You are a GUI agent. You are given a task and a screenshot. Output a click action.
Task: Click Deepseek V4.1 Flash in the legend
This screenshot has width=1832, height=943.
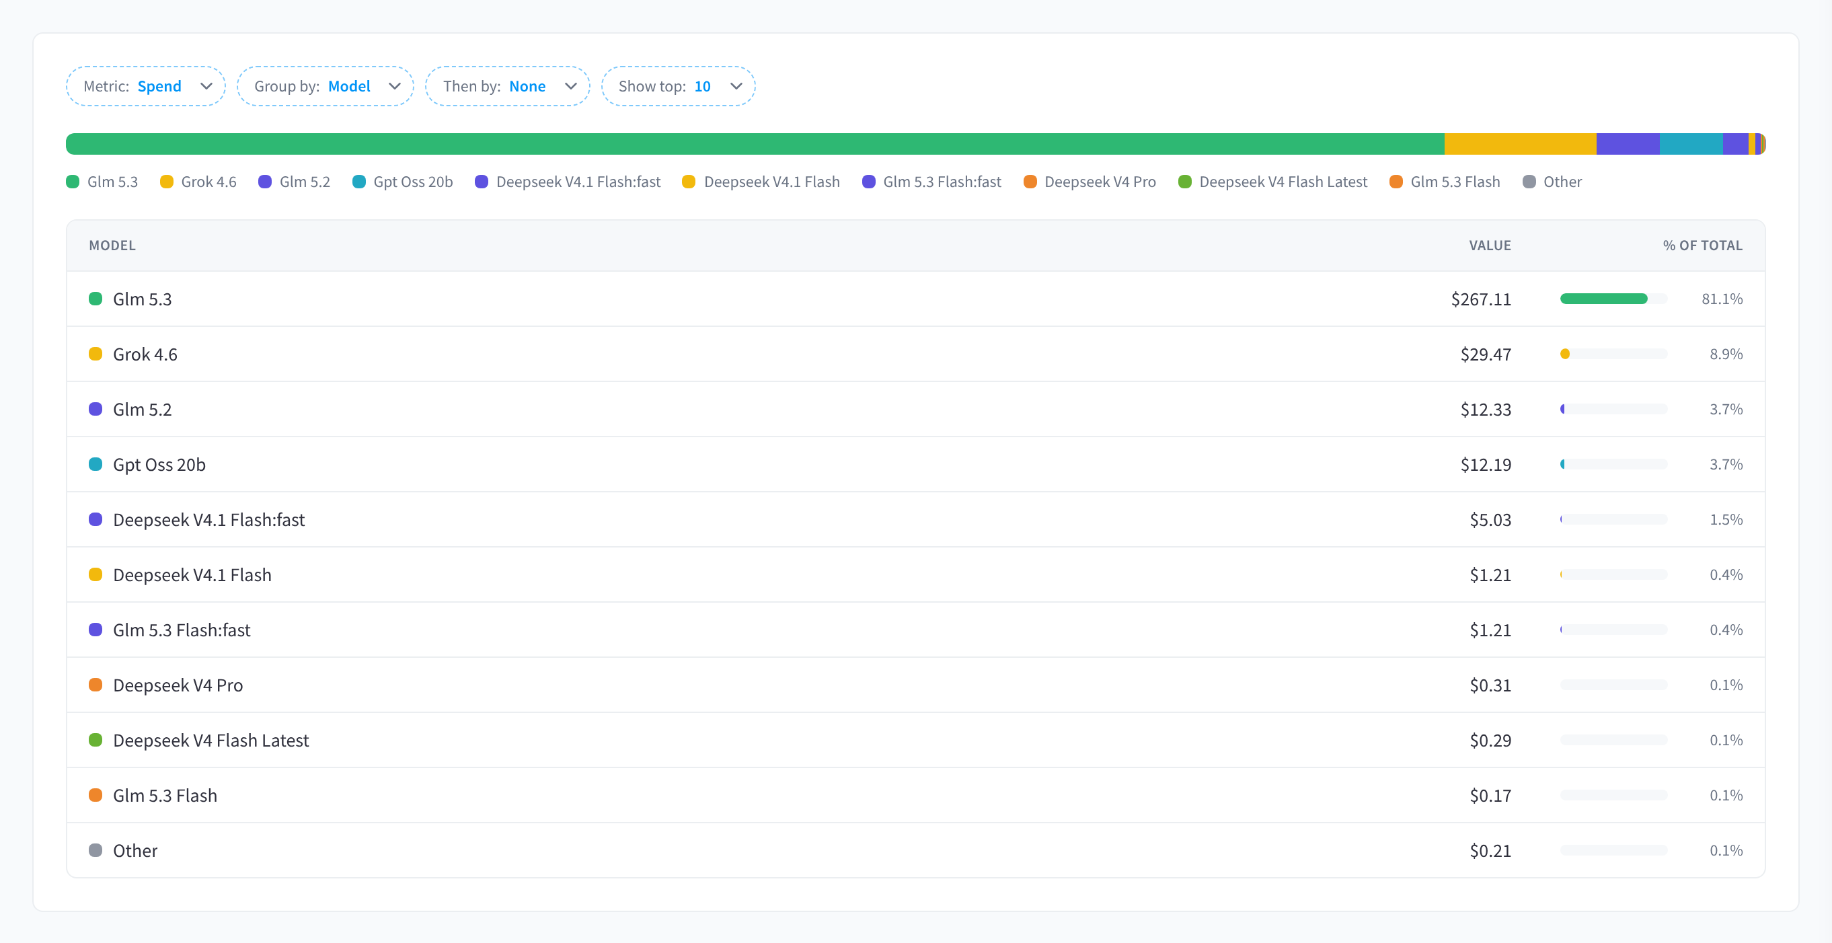761,182
